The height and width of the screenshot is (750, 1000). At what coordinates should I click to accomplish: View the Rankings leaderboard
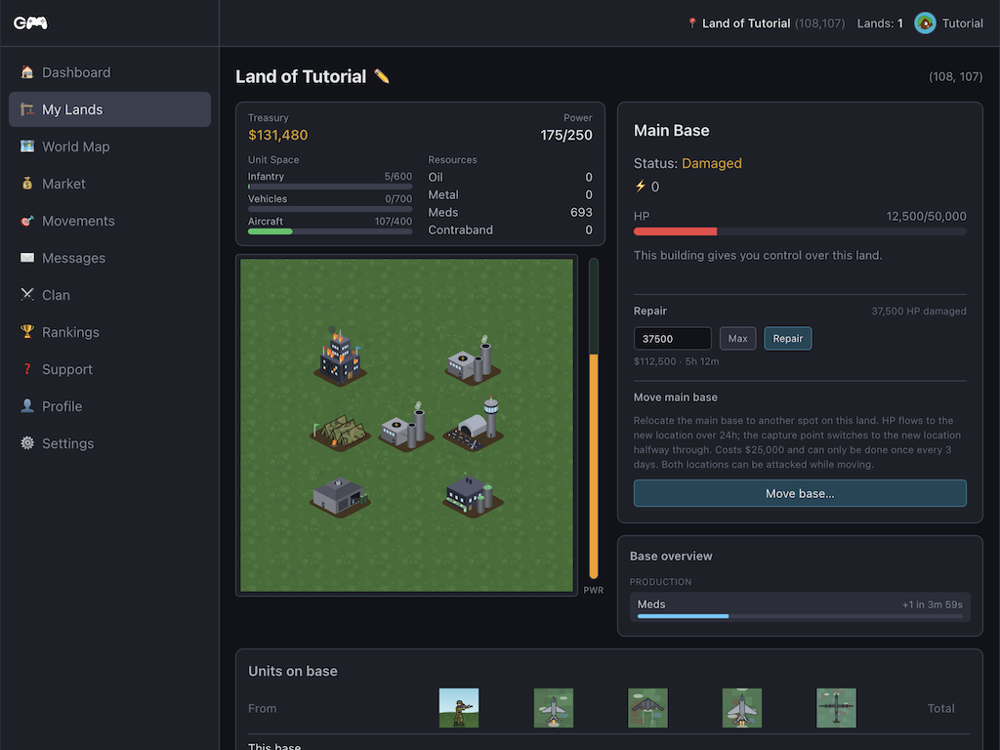(x=109, y=332)
